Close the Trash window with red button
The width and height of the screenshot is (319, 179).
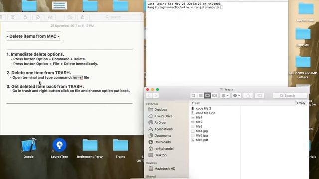pos(148,89)
